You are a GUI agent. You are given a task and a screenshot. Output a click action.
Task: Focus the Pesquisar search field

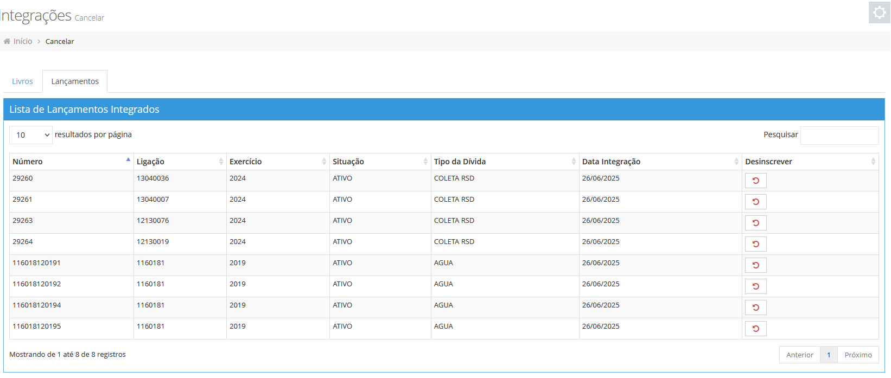click(x=839, y=136)
